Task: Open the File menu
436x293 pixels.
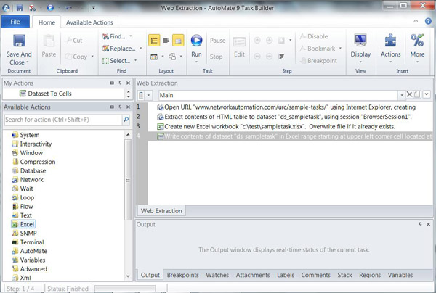Action: coord(15,22)
